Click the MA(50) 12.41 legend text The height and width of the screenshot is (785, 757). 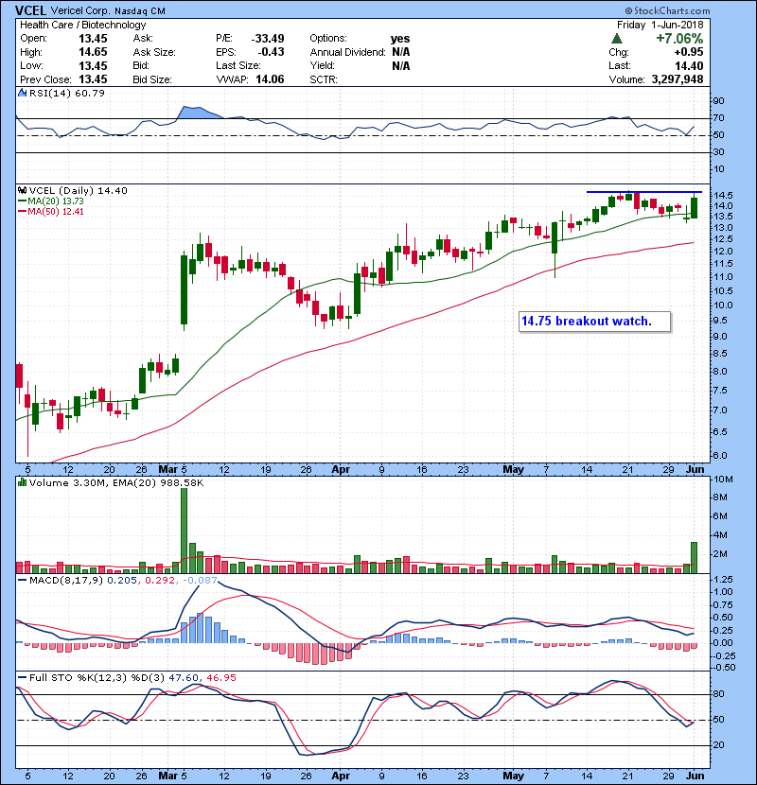click(56, 211)
